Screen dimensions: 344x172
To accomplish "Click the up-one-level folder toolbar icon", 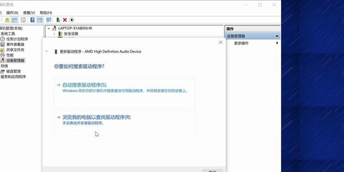I will (7, 20).
